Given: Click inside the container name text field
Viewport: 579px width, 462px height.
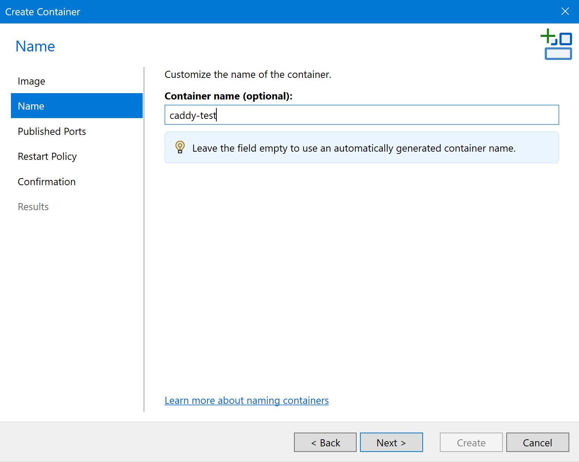Looking at the screenshot, I should (x=361, y=115).
